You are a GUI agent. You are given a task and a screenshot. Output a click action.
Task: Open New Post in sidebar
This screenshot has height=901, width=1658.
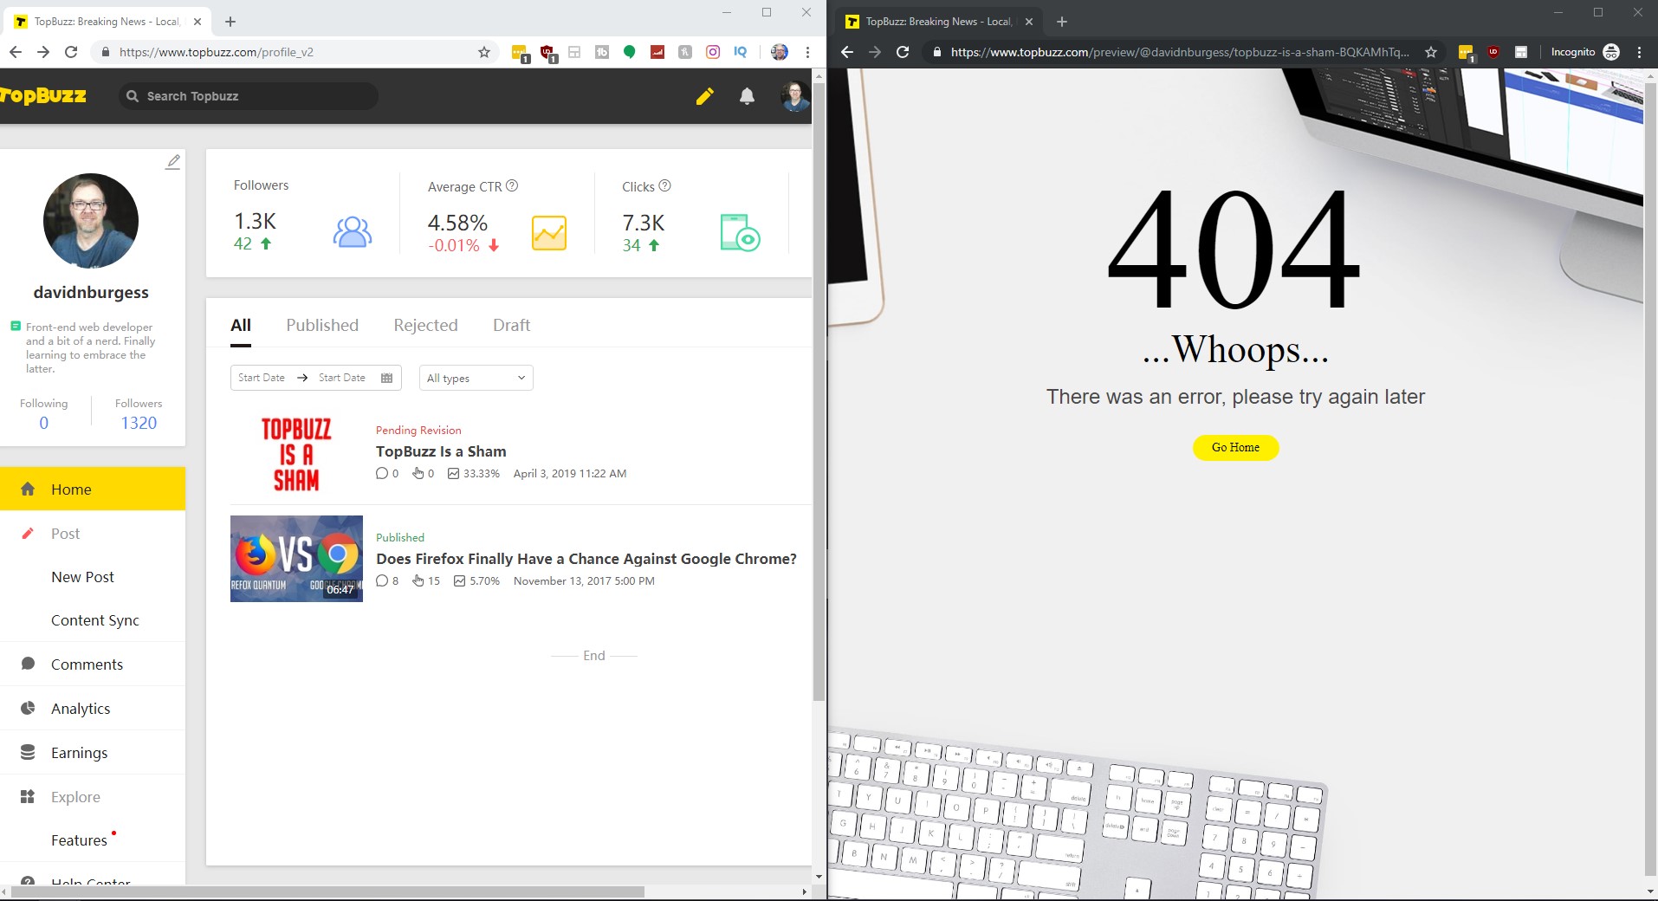click(x=93, y=577)
